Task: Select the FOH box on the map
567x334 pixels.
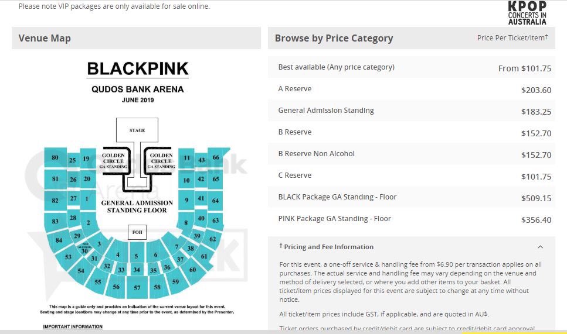Action: [x=137, y=232]
